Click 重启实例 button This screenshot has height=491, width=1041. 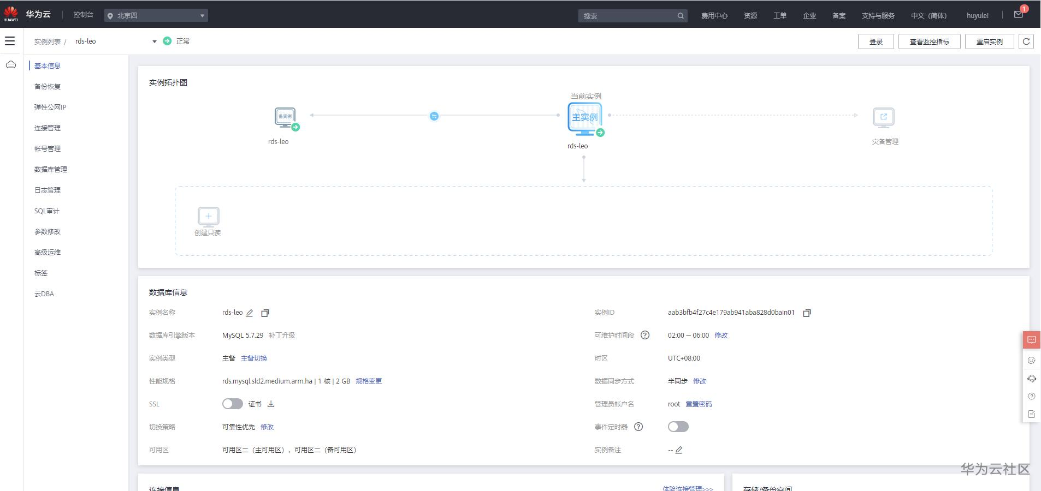tap(990, 41)
